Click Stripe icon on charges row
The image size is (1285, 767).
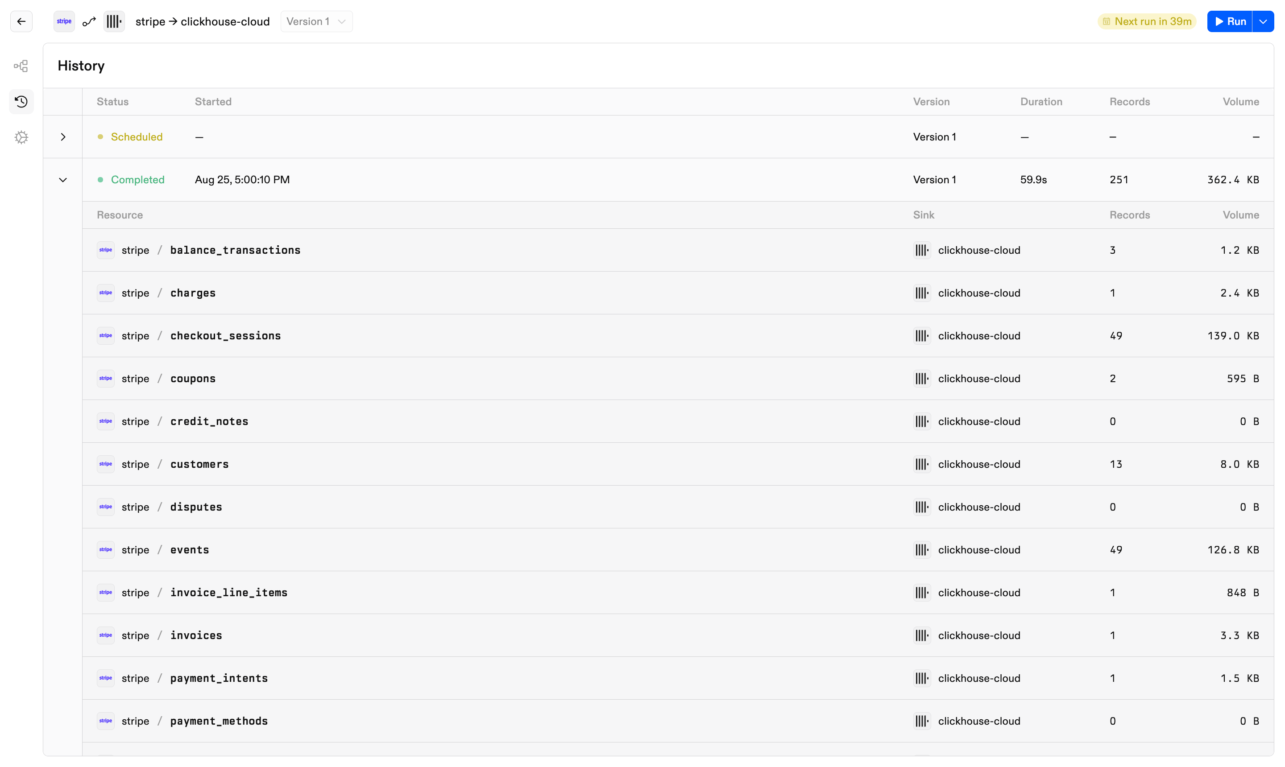105,293
